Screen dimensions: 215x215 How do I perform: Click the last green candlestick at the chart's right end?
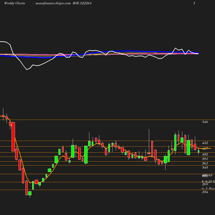[x=199, y=151]
